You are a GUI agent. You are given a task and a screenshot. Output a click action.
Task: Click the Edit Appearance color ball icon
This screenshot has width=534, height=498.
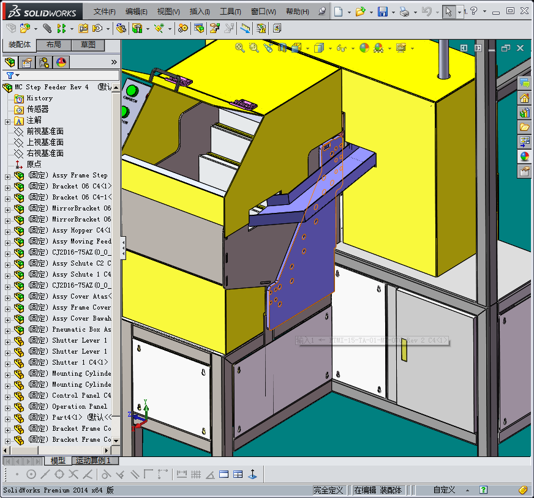[x=364, y=48]
